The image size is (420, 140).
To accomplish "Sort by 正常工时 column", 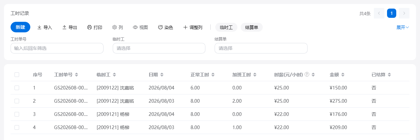I will (213, 75).
